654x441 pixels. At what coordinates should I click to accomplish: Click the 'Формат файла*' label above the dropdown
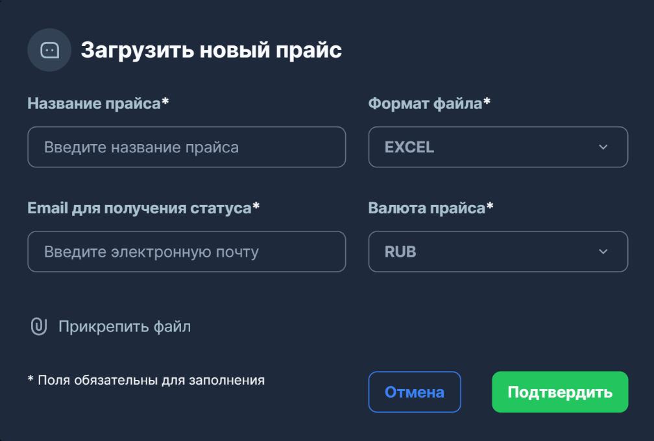point(430,102)
